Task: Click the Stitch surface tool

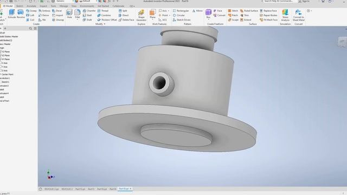Action: 233,11
